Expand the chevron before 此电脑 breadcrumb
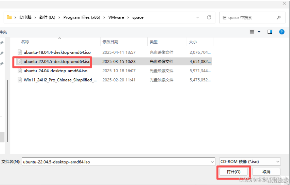 click(x=15, y=17)
